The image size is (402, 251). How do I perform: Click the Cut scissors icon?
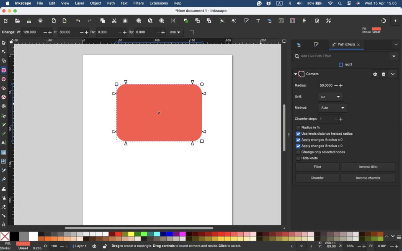(x=114, y=21)
